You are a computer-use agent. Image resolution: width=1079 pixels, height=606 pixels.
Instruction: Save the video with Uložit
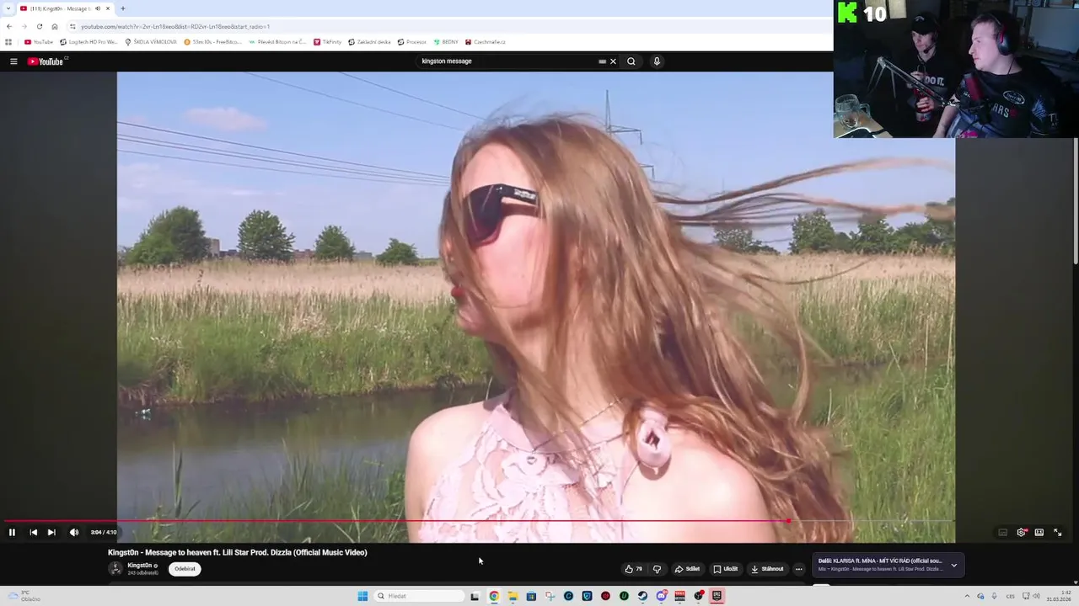tap(726, 569)
